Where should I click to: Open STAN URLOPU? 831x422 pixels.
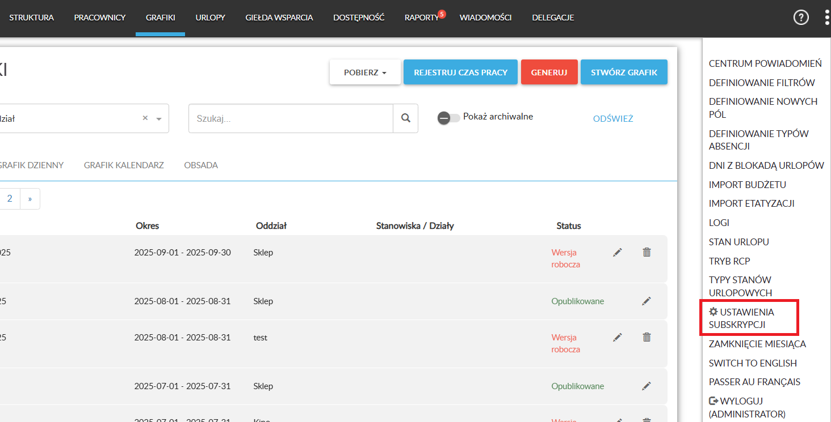[739, 242]
